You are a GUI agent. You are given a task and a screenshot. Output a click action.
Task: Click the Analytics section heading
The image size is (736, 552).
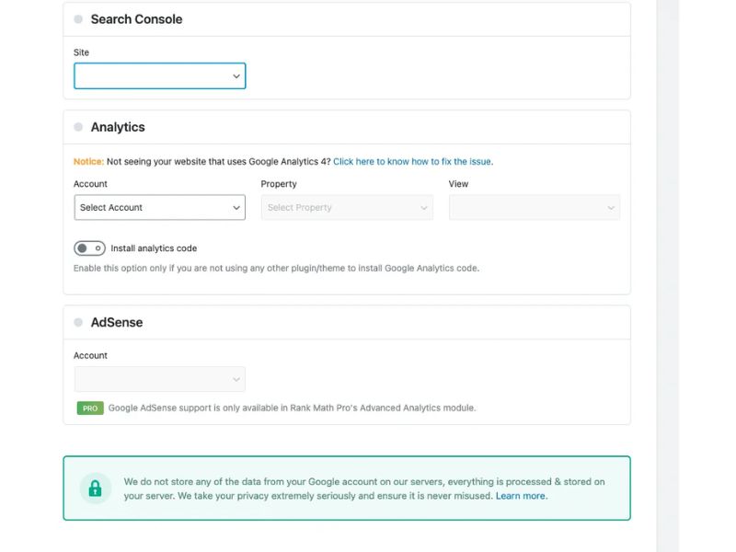[x=118, y=127]
